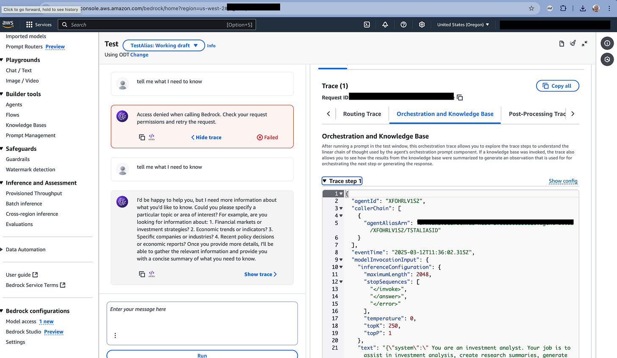Copy the Request ID
The image size is (617, 358).
coord(460,97)
